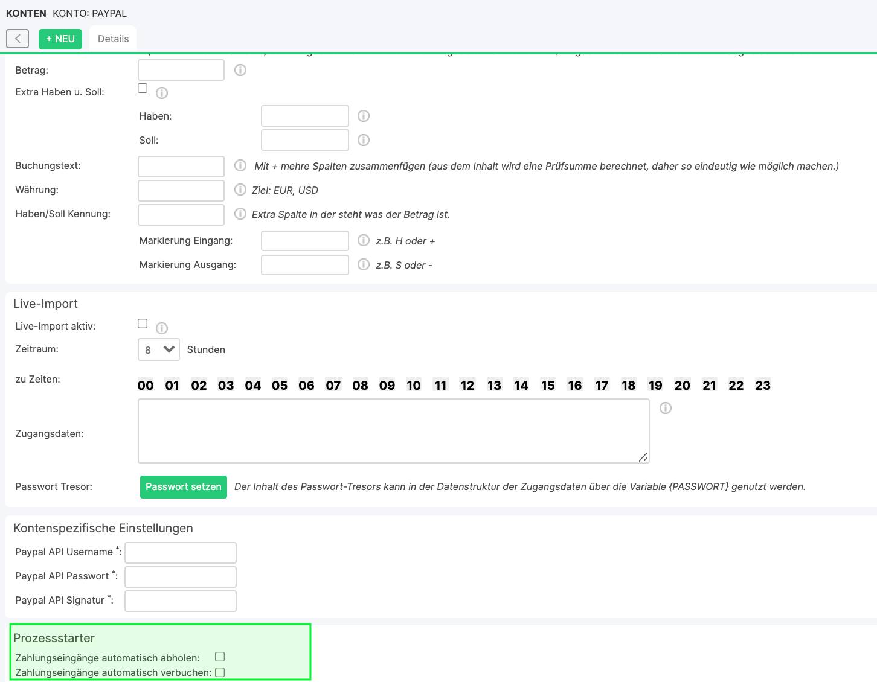This screenshot has height=682, width=877.
Task: Enable Extra Haben u. Soll checkbox
Action: 143,88
